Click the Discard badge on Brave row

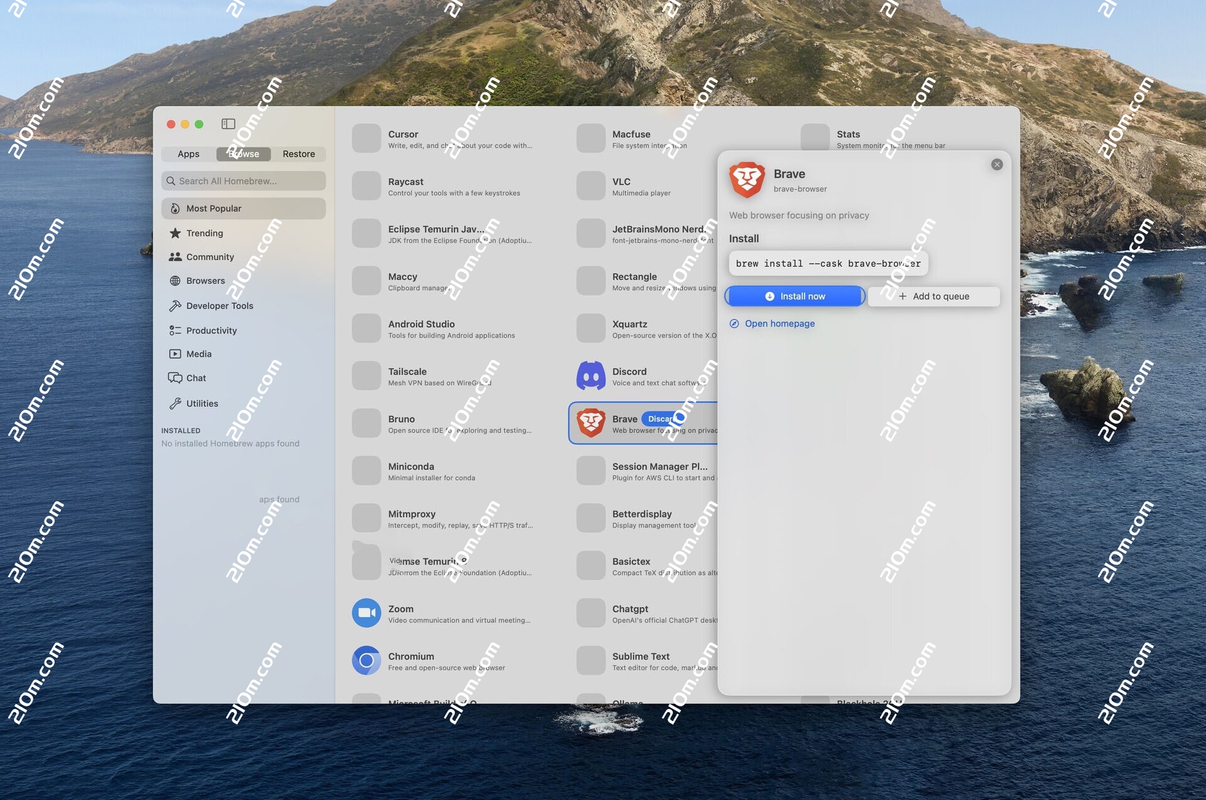pyautogui.click(x=663, y=419)
